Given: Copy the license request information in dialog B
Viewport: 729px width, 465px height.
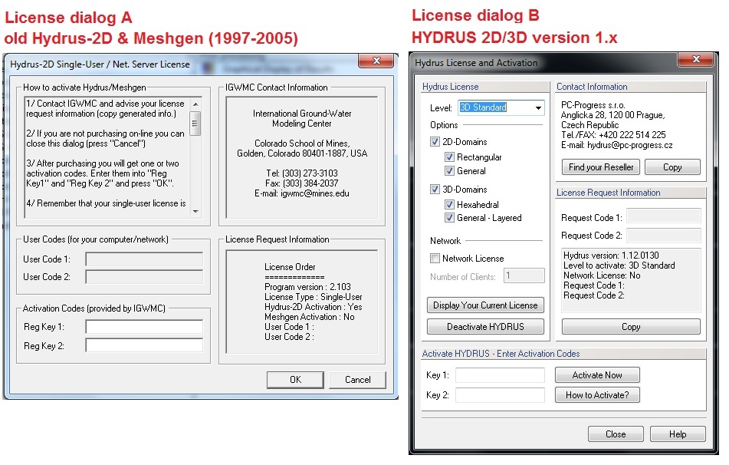Looking at the screenshot, I should click(631, 327).
